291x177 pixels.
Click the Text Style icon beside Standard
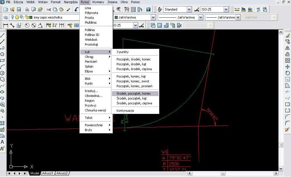[159, 9]
